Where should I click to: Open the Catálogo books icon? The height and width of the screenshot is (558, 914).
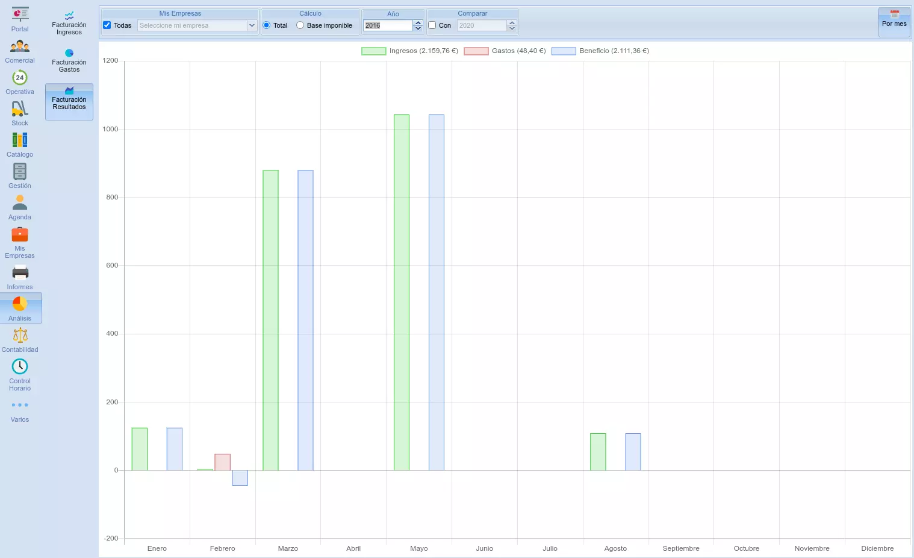pyautogui.click(x=20, y=140)
